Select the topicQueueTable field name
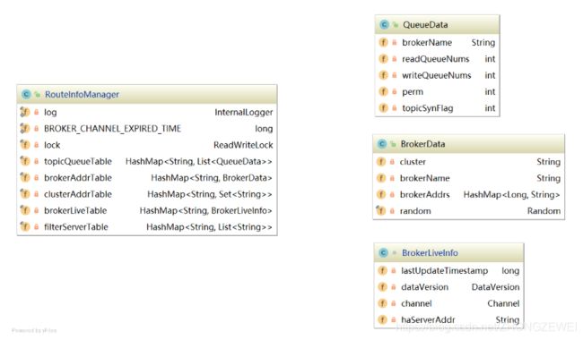Viewport: 583px width, 340px height. [x=78, y=161]
